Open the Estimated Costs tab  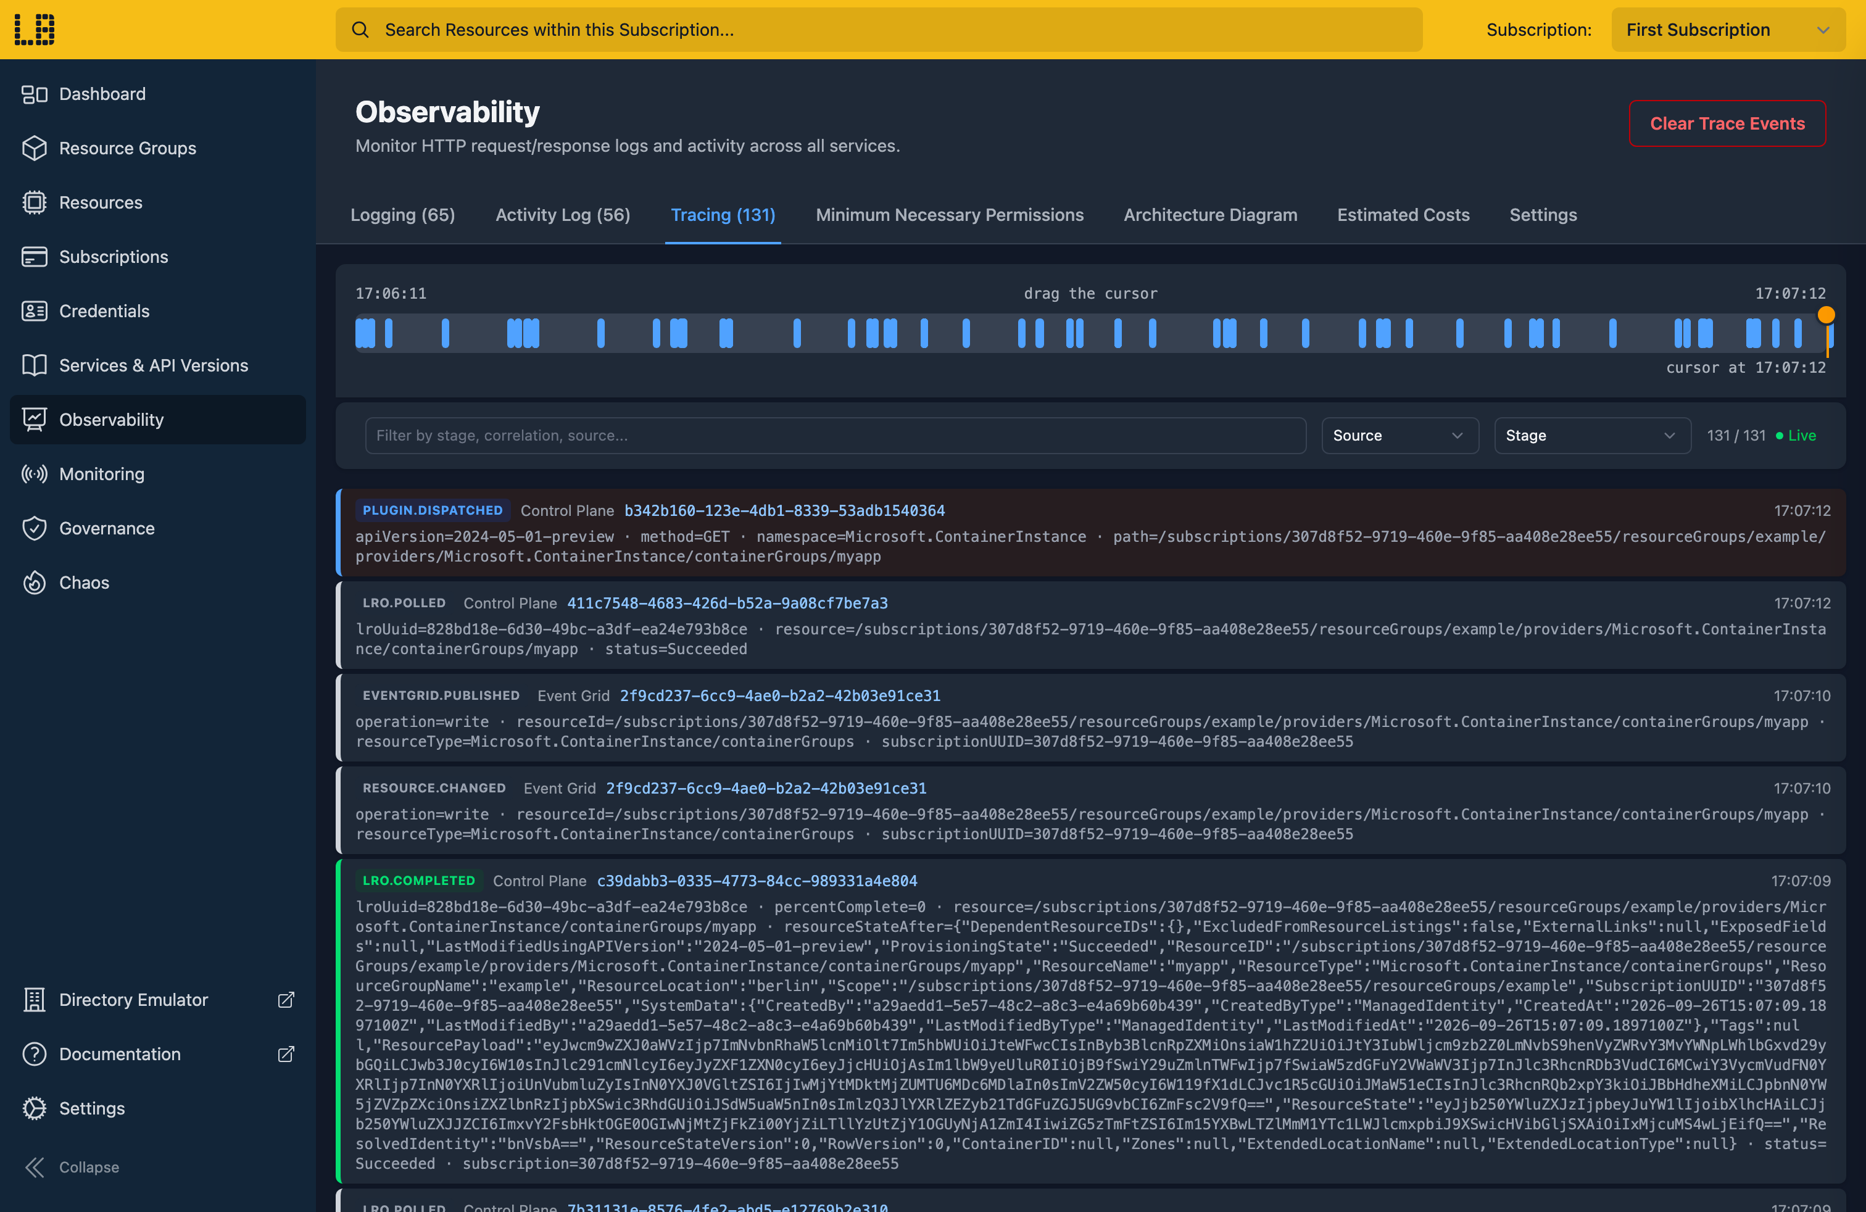1403,215
